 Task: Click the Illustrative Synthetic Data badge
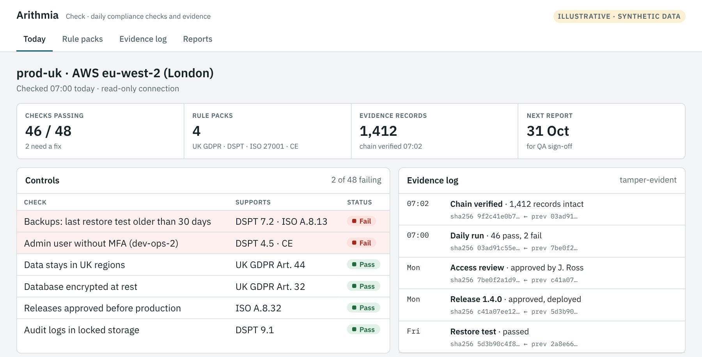(619, 16)
